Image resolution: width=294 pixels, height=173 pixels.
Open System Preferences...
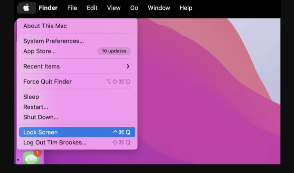pyautogui.click(x=77, y=41)
